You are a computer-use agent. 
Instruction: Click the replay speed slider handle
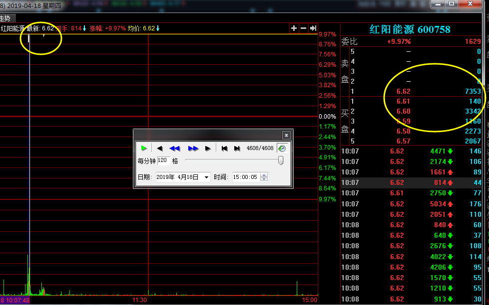pyautogui.click(x=281, y=160)
